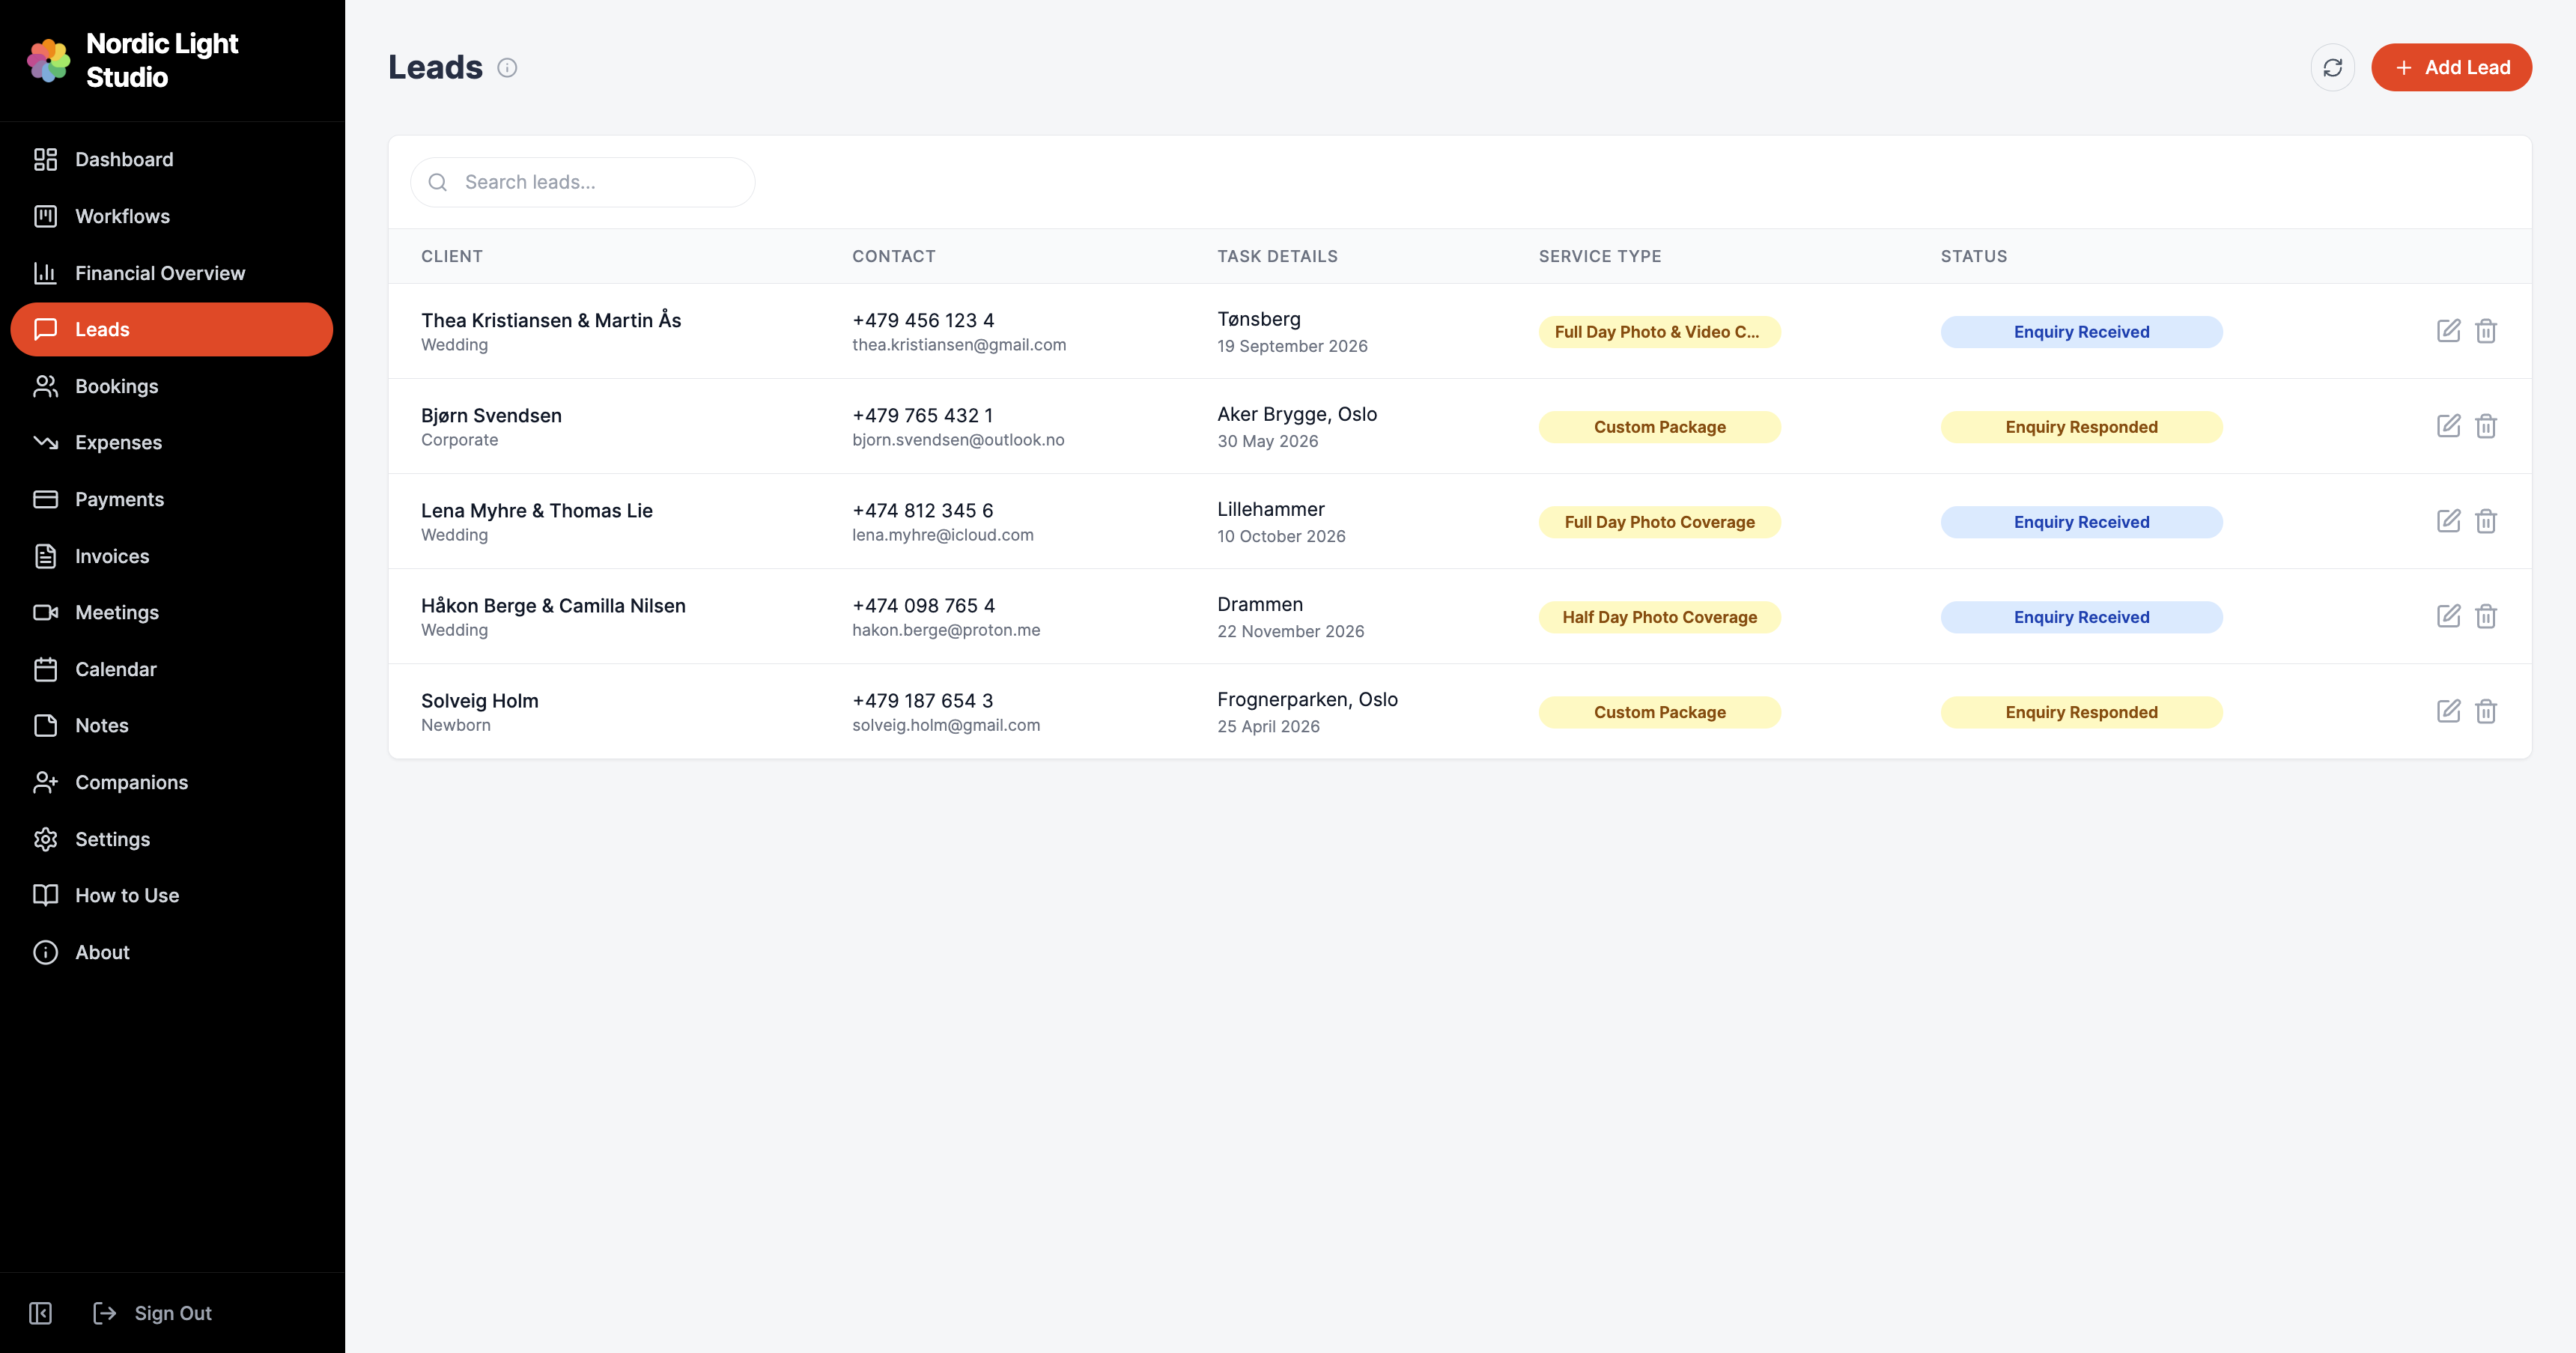Refresh the leads list
The image size is (2576, 1353).
[x=2333, y=67]
